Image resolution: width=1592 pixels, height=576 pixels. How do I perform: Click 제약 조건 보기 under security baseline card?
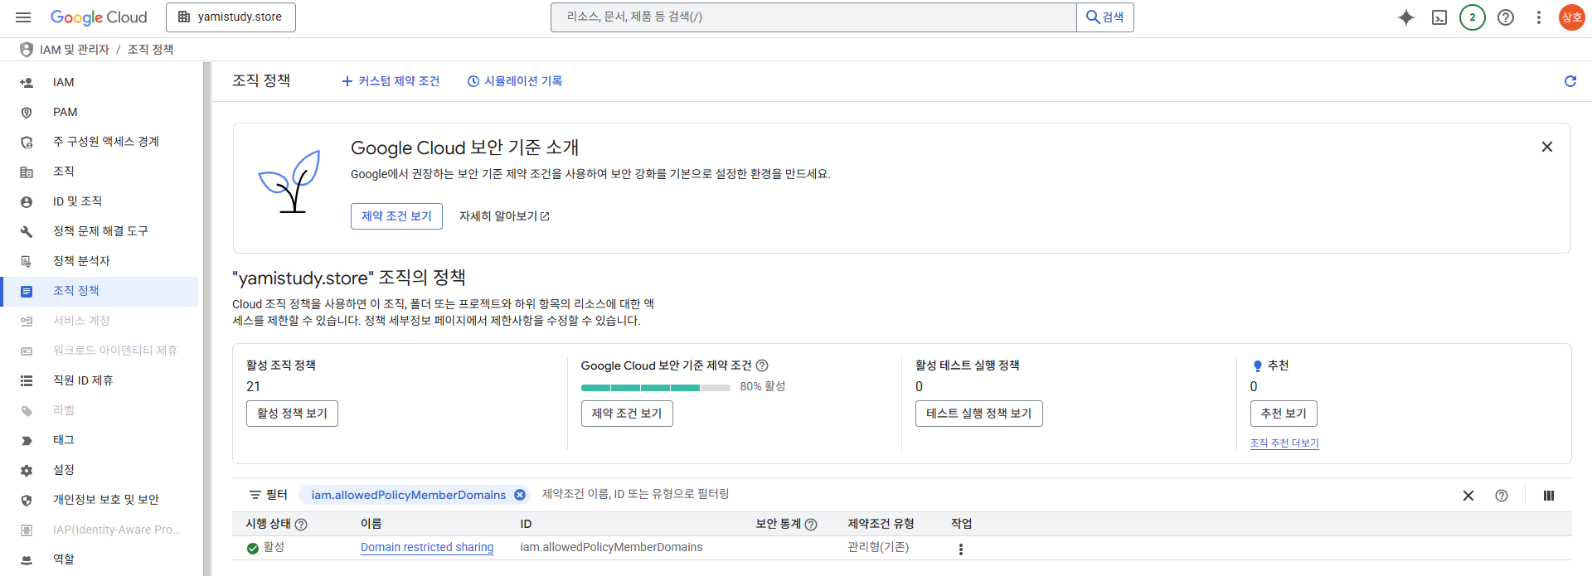pyautogui.click(x=627, y=414)
